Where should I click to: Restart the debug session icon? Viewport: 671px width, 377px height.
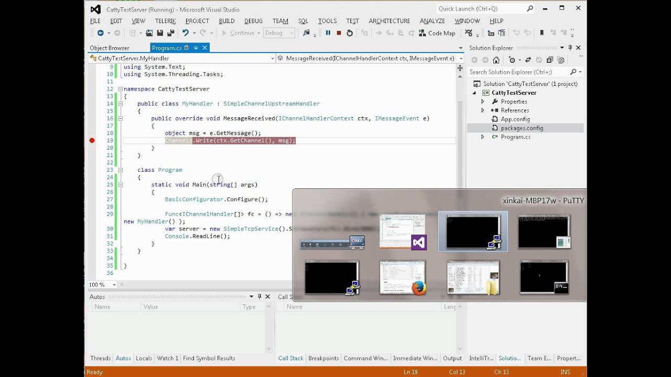pyautogui.click(x=350, y=33)
